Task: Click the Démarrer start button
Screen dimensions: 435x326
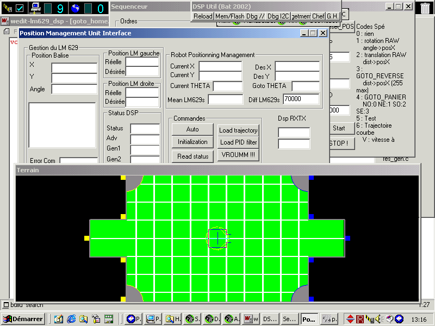Action: [x=23, y=319]
